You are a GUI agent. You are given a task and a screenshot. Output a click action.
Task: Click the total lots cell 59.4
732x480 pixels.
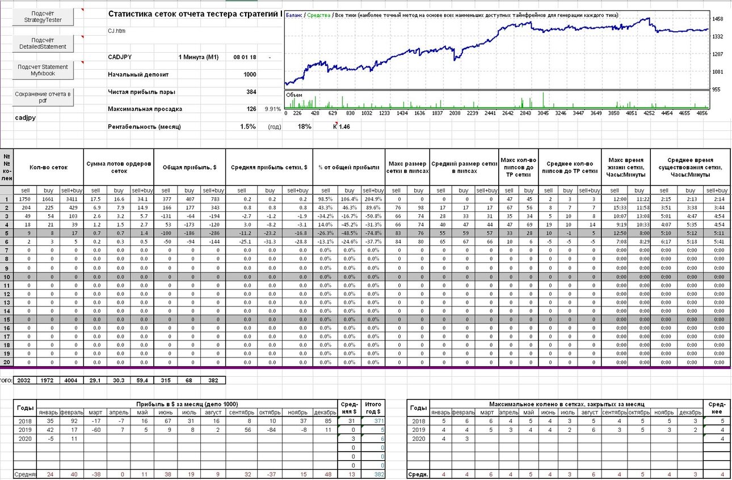point(142,380)
